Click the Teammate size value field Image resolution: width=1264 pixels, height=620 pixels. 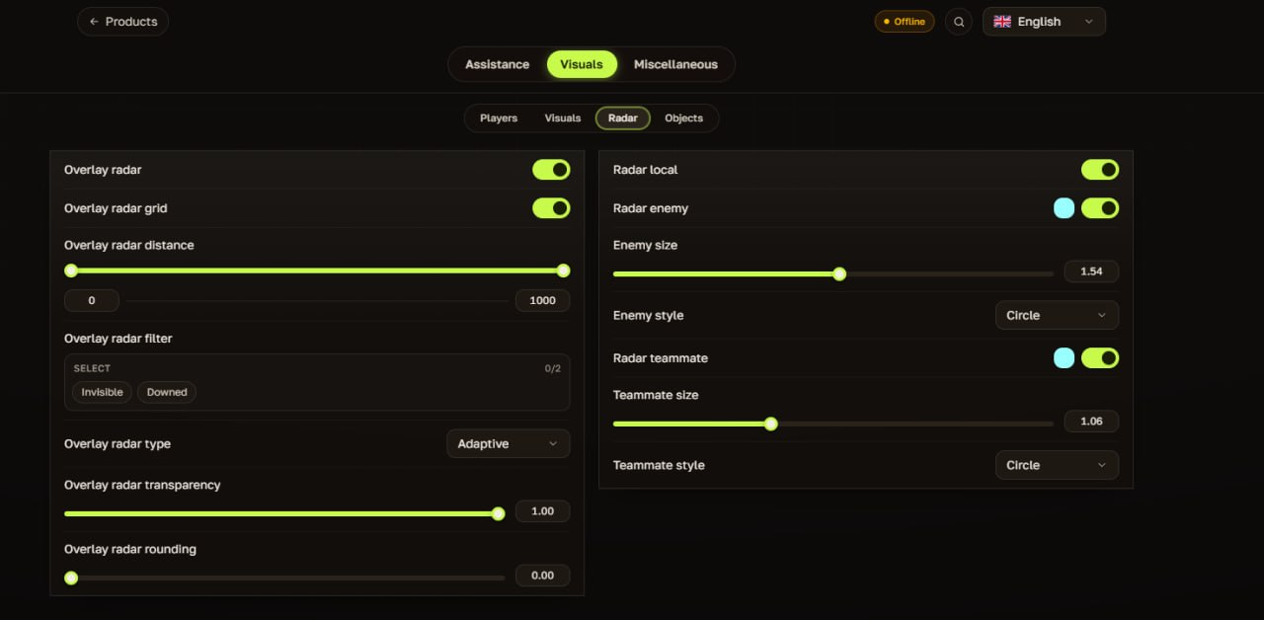(x=1091, y=422)
